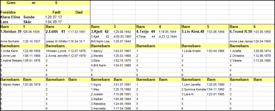Click birthdate f.17.03.1941 for Edith

coord(79,32)
